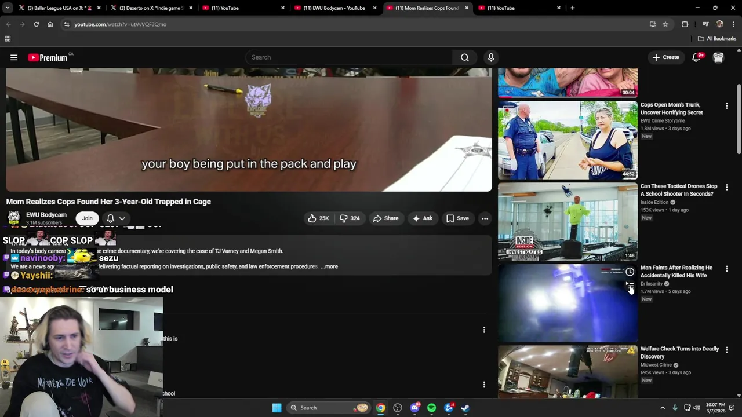Open EWU Bodycam channel avatar
This screenshot has width=742, height=417.
coord(13,218)
